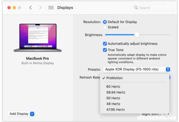Go back with the left chevron
This screenshot has width=179, height=122.
30,8
